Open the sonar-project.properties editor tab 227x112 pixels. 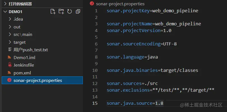tap(120, 4)
